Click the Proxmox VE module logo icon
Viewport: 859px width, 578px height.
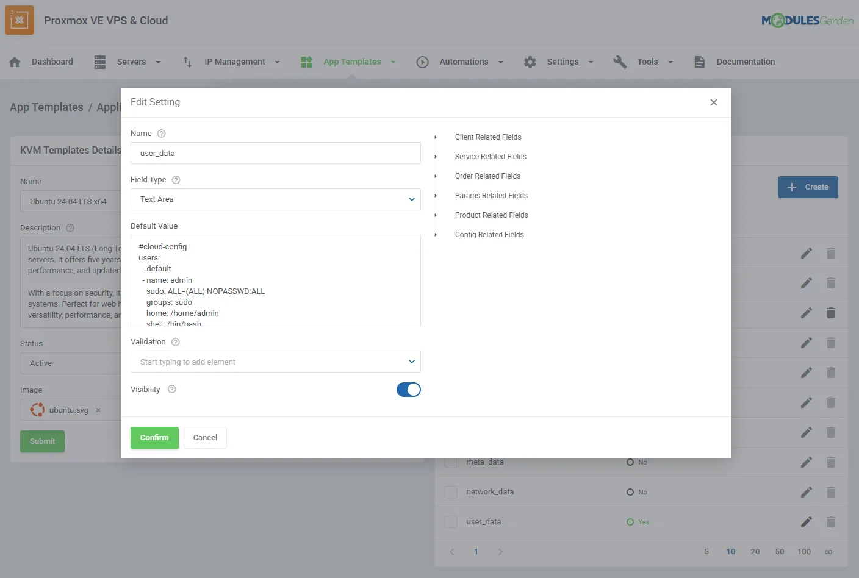pyautogui.click(x=20, y=20)
